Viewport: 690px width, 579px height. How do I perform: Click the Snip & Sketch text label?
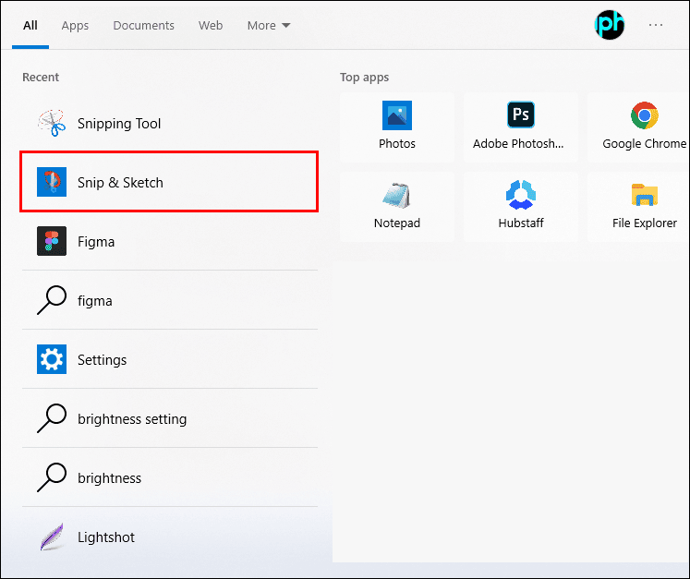(120, 183)
